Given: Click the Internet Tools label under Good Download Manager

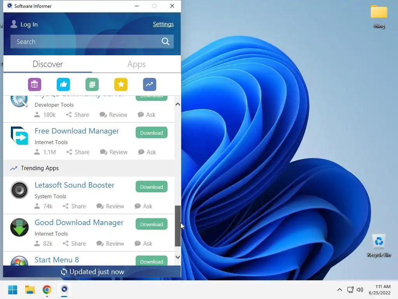Looking at the screenshot, I should pos(51,234).
